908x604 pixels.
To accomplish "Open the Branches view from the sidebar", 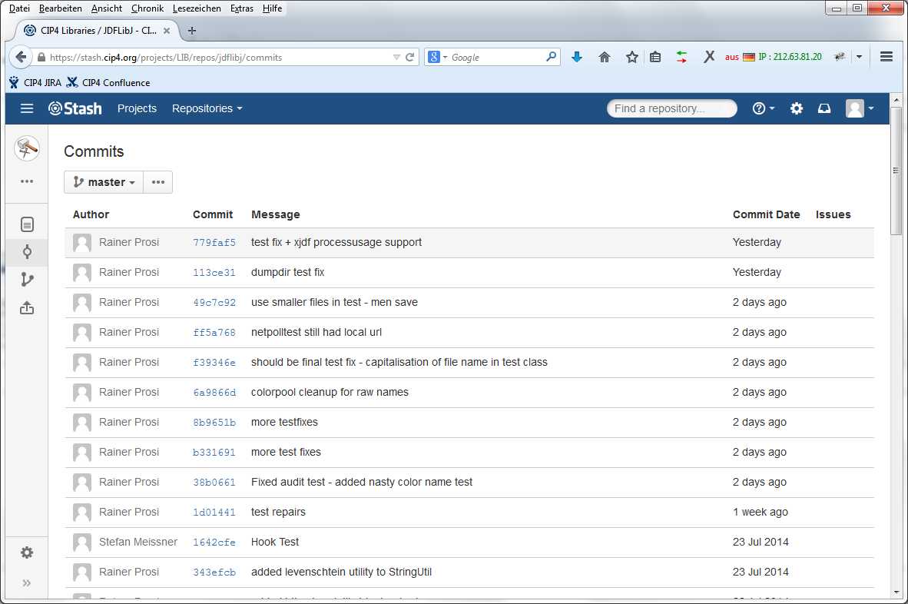I will [27, 279].
